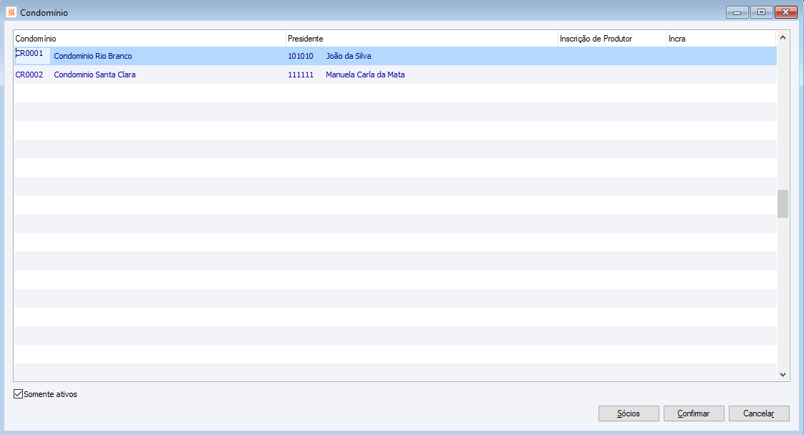Click the scrollbar up arrow
804x435 pixels.
click(783, 37)
